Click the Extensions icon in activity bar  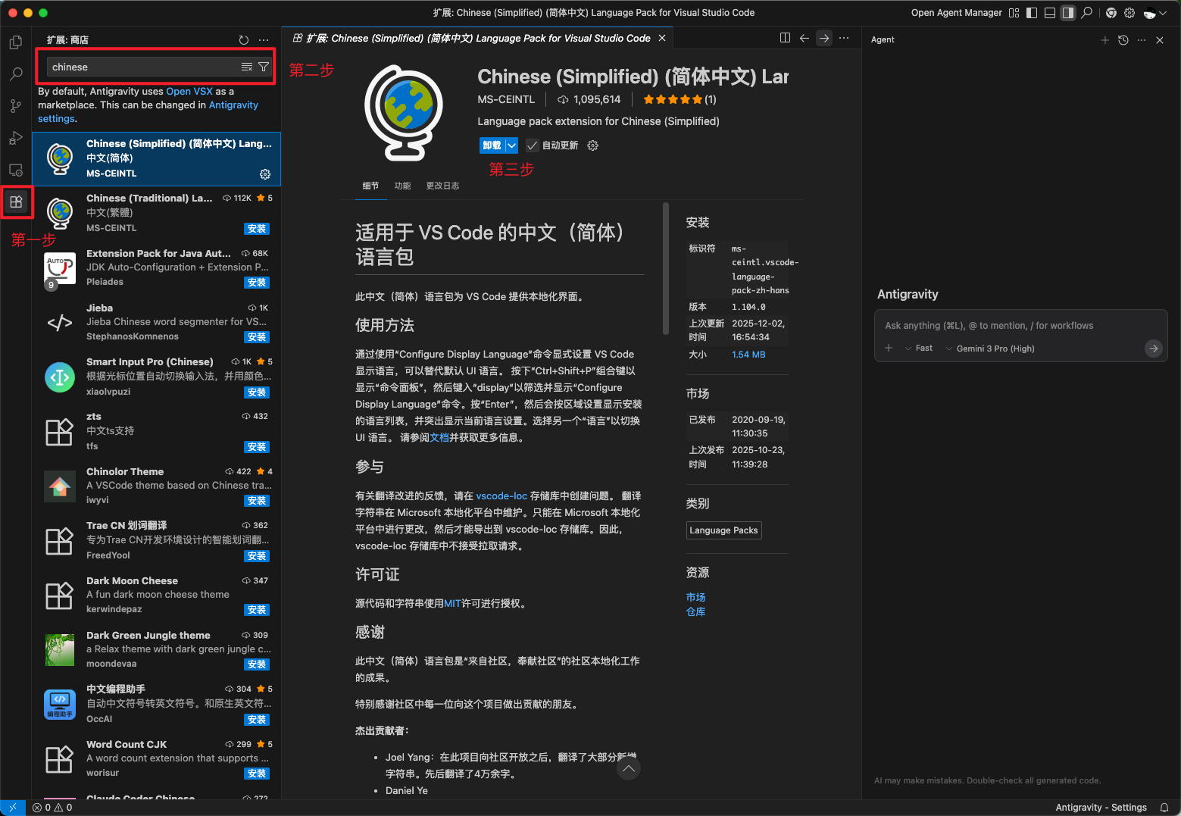tap(16, 202)
